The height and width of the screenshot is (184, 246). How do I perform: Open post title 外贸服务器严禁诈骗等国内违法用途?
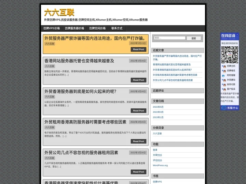(x=95, y=38)
